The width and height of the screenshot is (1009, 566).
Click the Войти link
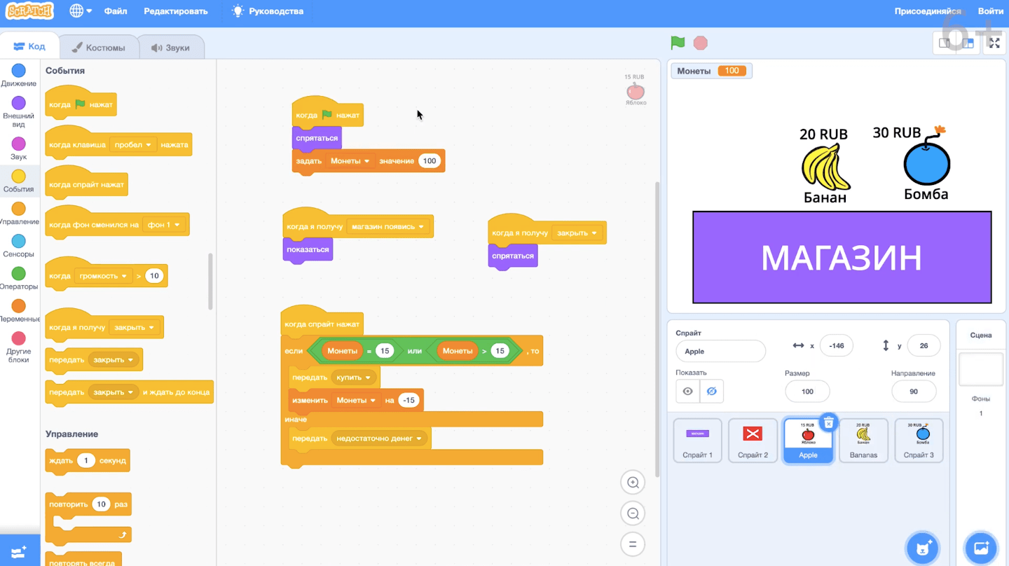click(x=990, y=11)
